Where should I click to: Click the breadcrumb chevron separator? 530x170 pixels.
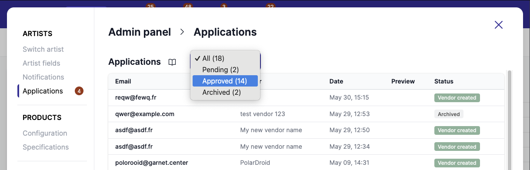(x=182, y=32)
